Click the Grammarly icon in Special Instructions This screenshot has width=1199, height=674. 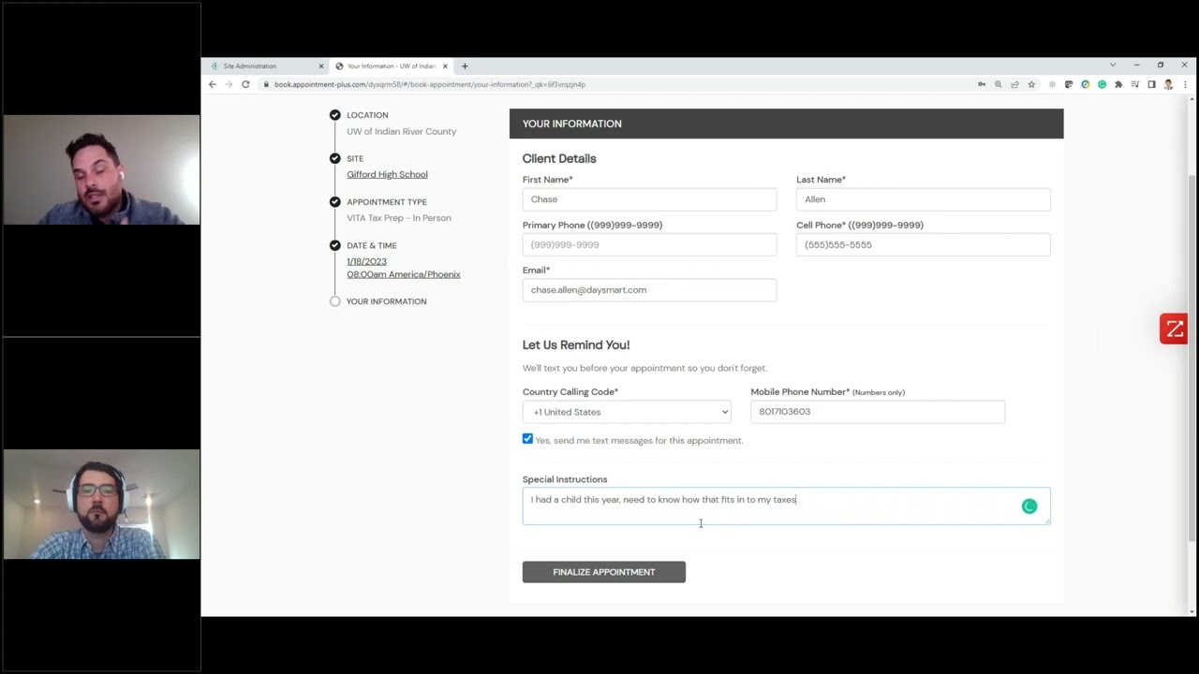(1029, 506)
